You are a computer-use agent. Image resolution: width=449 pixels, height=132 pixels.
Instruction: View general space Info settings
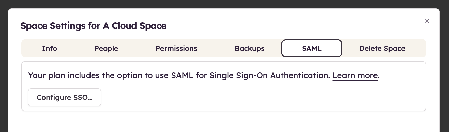tap(50, 48)
